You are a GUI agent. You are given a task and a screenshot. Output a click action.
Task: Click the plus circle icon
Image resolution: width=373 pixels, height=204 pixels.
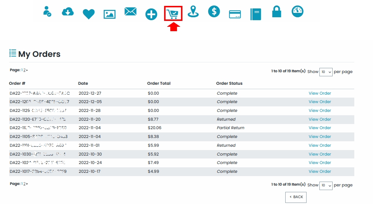(151, 14)
